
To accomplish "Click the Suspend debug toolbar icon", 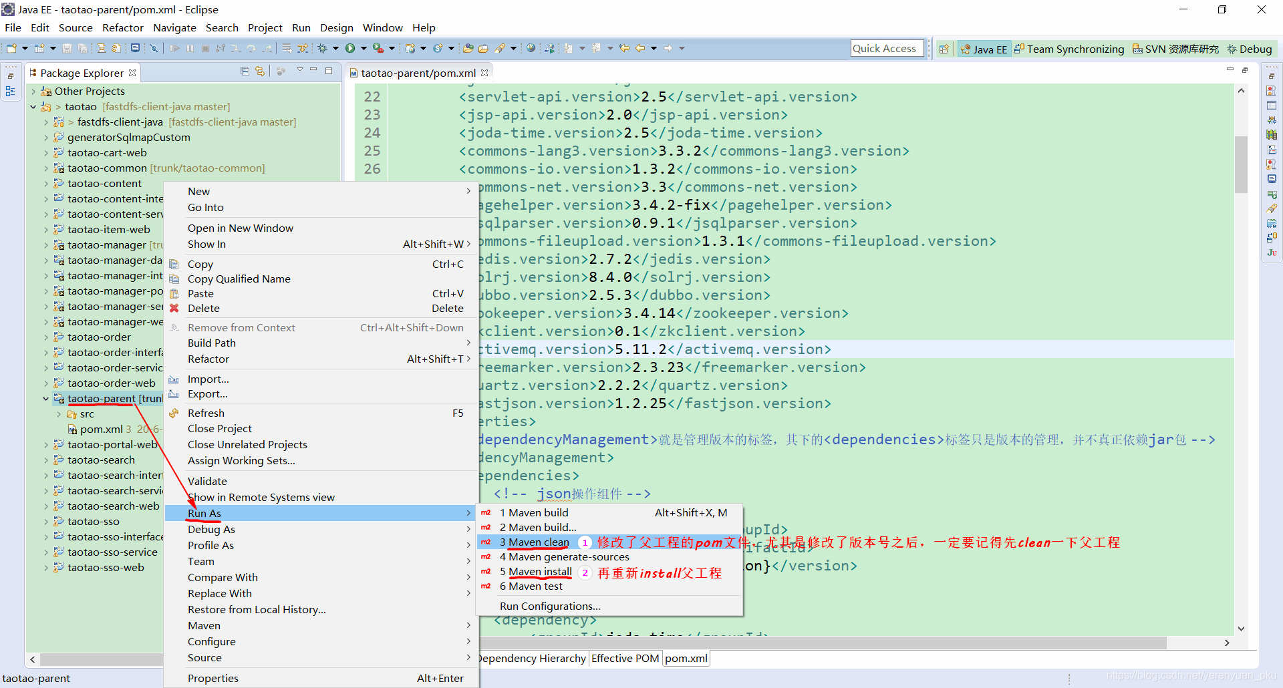I will coord(190,48).
